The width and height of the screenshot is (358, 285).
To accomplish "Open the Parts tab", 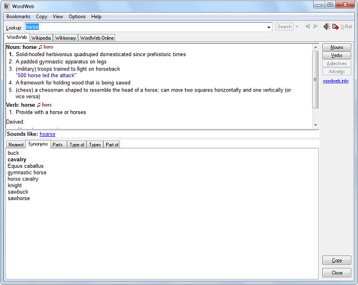I will [x=57, y=145].
